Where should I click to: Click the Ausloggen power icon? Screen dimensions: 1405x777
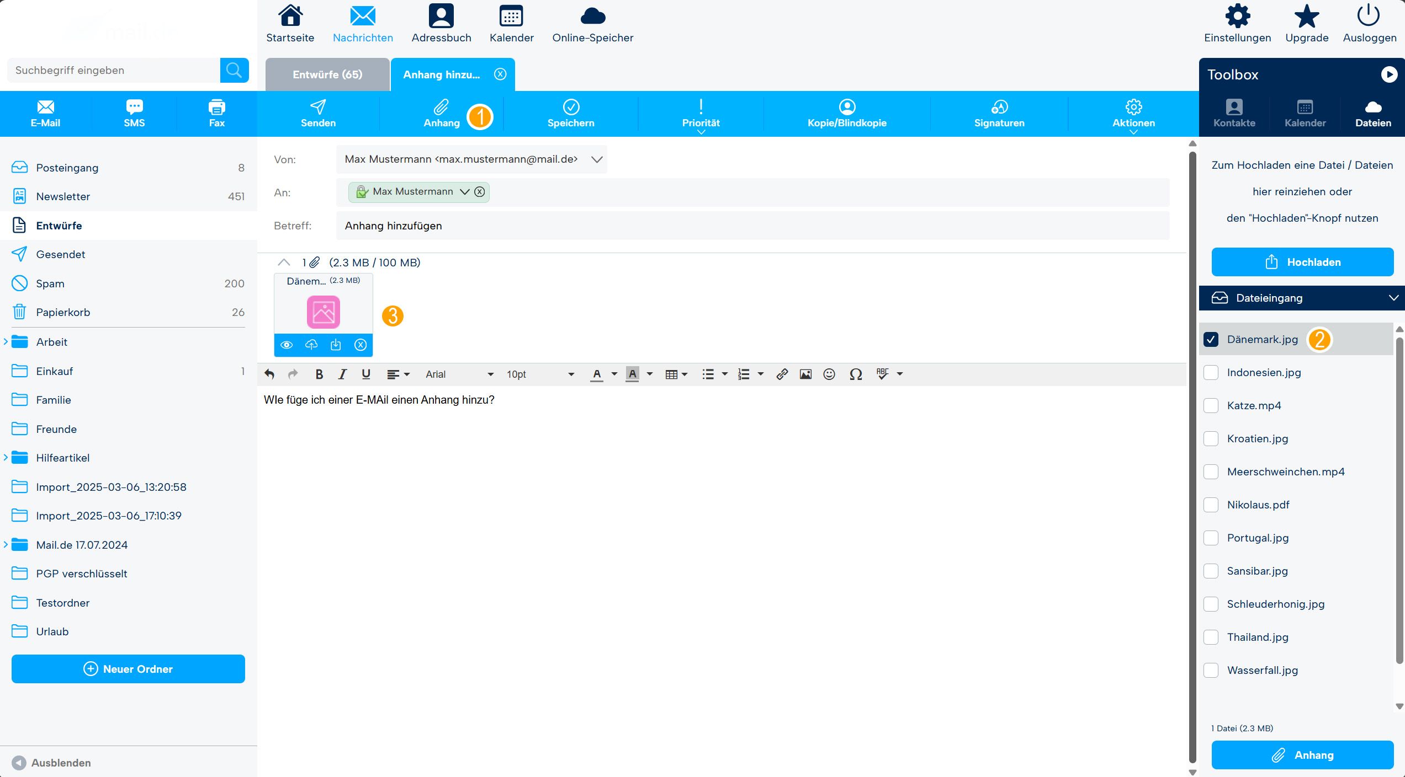tap(1369, 16)
